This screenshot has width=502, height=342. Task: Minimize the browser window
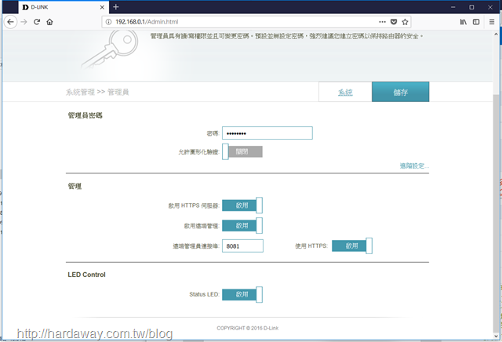453,7
